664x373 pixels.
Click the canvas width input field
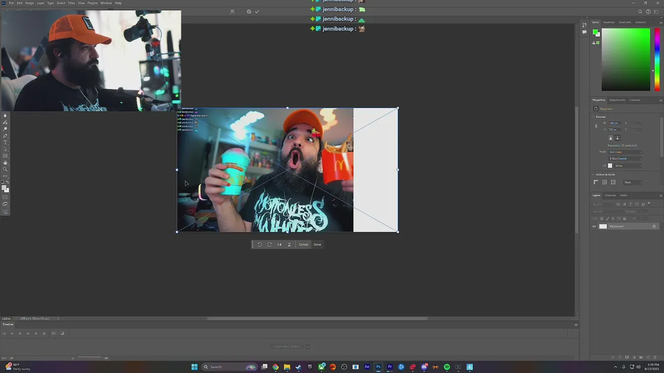point(615,123)
